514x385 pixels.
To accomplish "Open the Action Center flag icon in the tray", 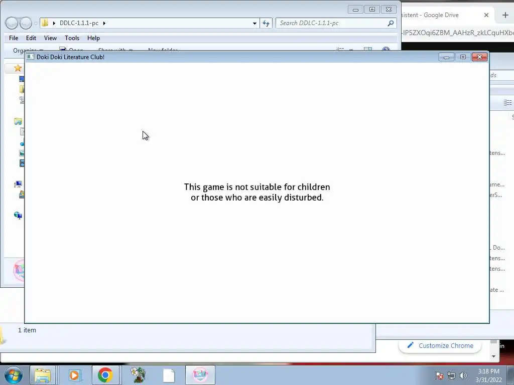I will click(x=439, y=375).
